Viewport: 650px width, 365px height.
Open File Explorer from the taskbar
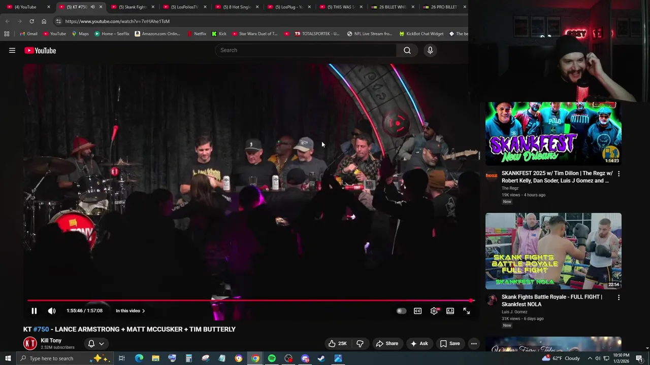point(155,358)
